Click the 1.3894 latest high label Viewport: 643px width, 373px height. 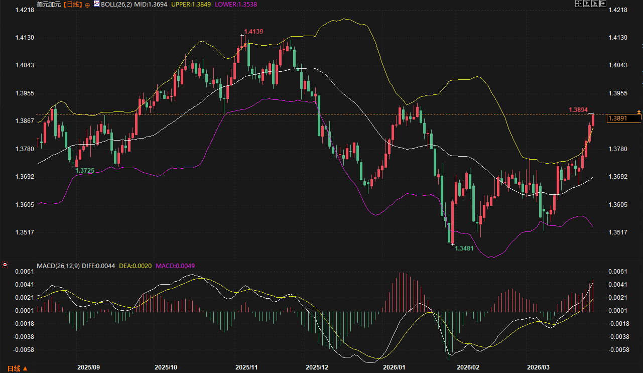[578, 109]
